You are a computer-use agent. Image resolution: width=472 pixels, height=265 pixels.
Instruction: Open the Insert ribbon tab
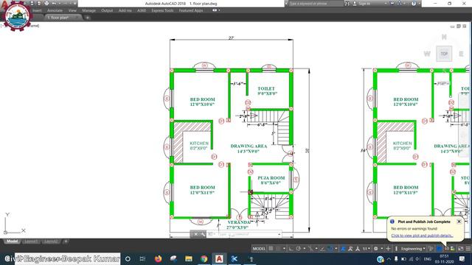(37, 10)
